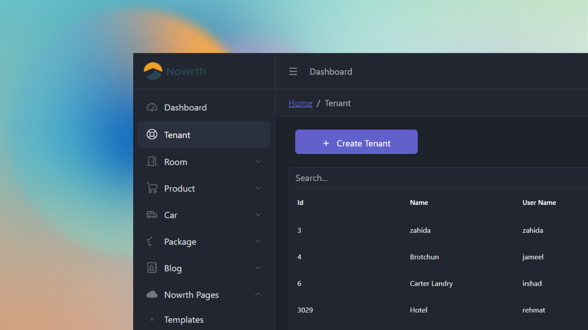This screenshot has height=330, width=588.
Task: Expand the Product dropdown arrow
Action: click(x=258, y=188)
